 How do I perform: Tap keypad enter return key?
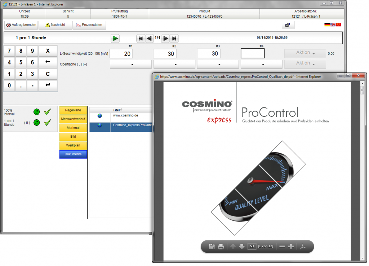48,85
